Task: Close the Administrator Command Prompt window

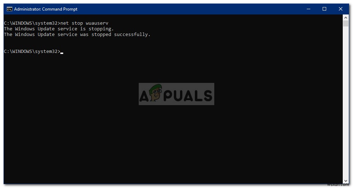Action: pyautogui.click(x=341, y=9)
